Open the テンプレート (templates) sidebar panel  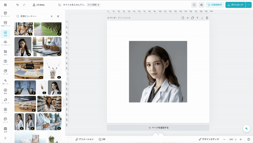pyautogui.click(x=5, y=14)
